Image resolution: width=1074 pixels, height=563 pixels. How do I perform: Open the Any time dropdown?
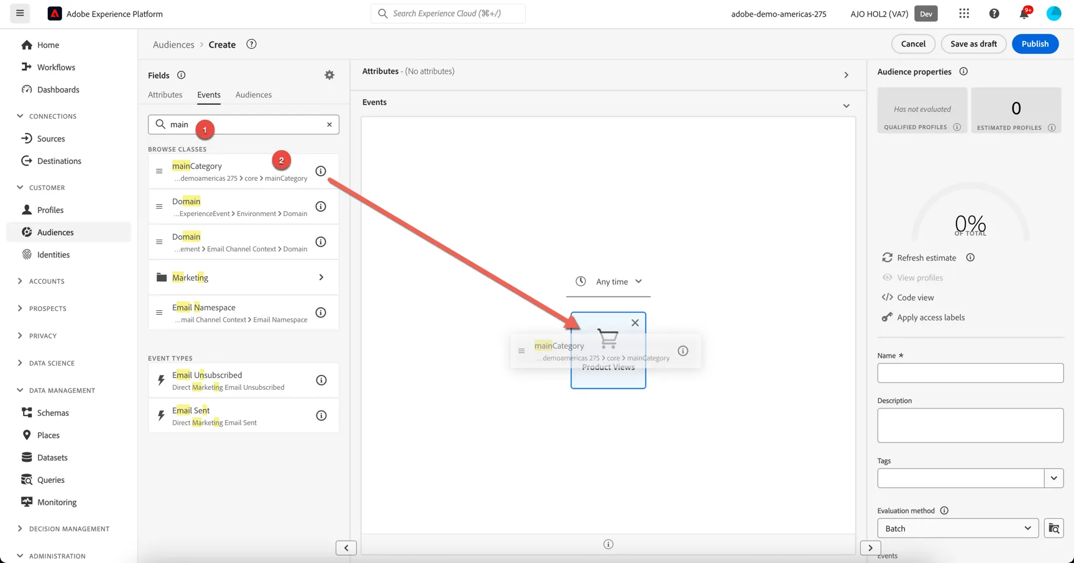coord(608,282)
